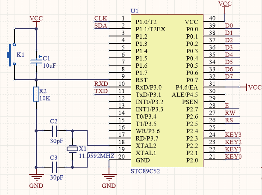This screenshot has height=195, width=262.
Task: Select the 10uF value text
Action: 50,66
